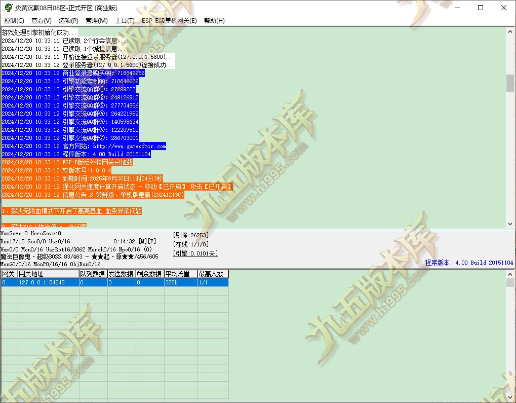Click 程序版本: 4.00 Build 20151104 status label
This screenshot has width=516, height=403.
click(469, 263)
